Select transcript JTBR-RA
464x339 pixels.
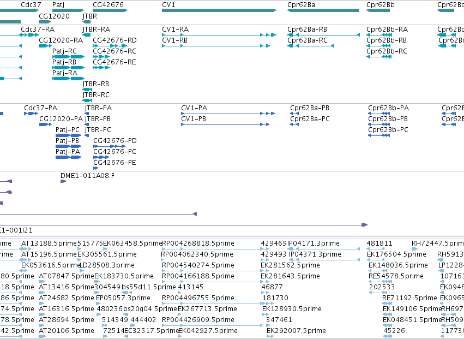[x=96, y=29]
